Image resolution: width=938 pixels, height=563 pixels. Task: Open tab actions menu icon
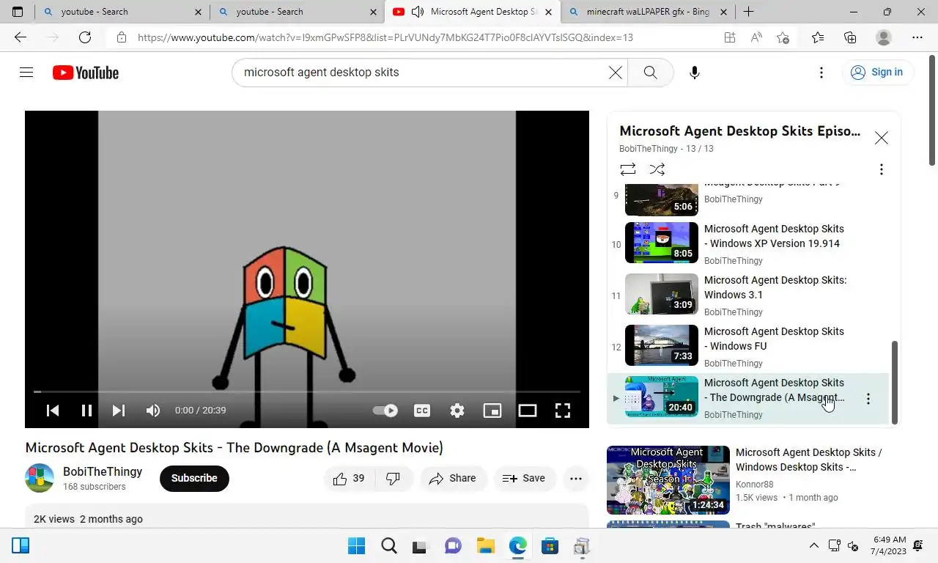tap(18, 12)
